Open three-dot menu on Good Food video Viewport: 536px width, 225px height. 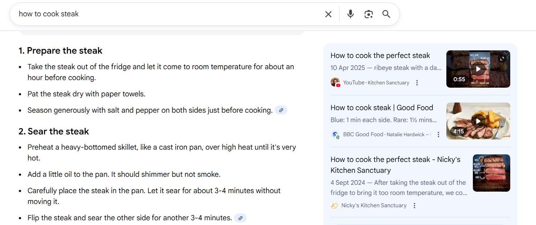(x=438, y=134)
